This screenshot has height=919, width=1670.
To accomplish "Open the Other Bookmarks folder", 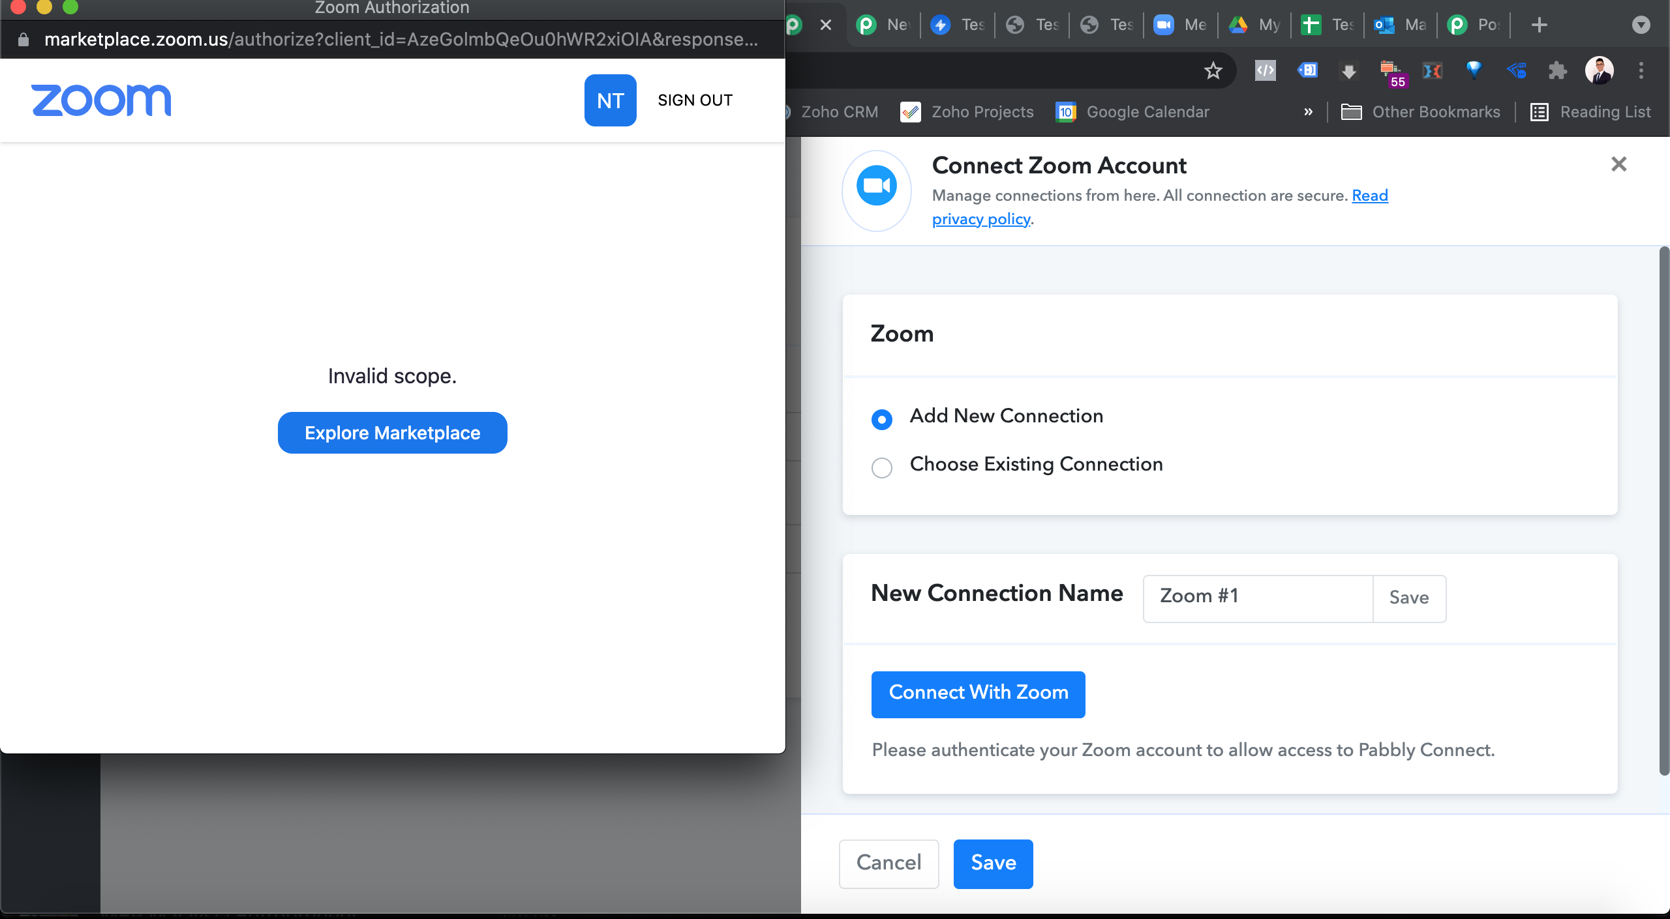I will pyautogui.click(x=1420, y=112).
